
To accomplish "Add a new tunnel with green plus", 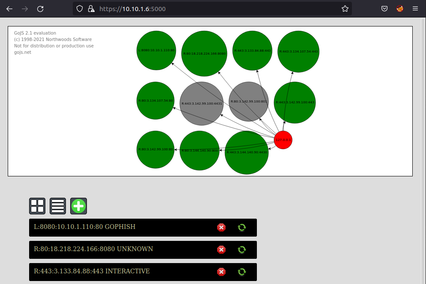I will point(78,206).
